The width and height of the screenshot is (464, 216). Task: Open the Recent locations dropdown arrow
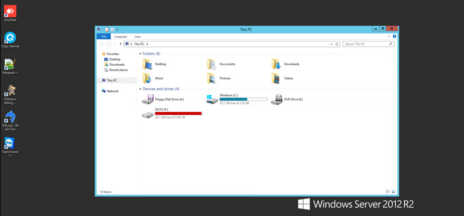115,44
